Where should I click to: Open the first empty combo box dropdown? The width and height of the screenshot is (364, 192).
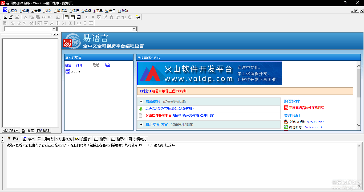[54, 29]
